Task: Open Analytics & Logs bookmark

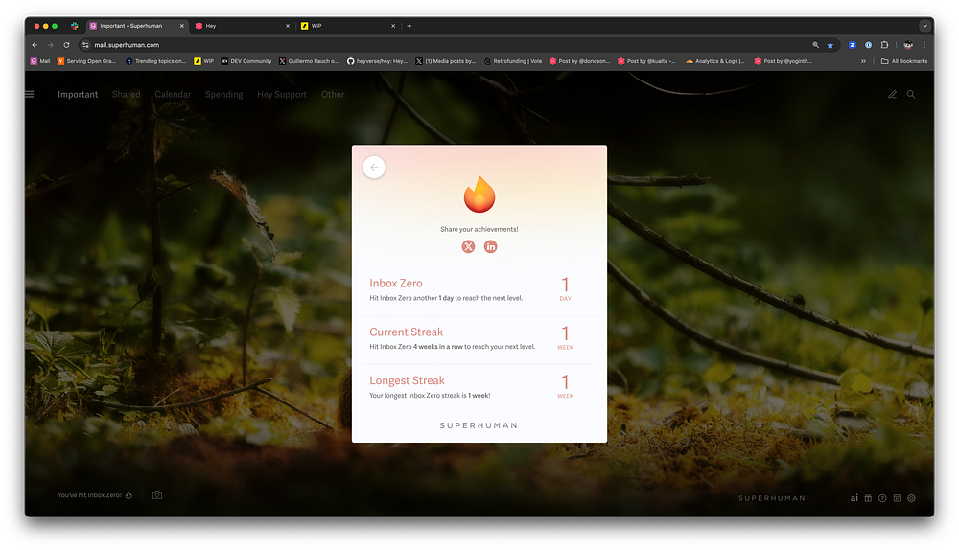Action: click(x=715, y=61)
